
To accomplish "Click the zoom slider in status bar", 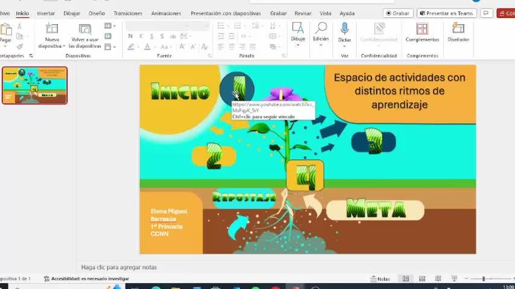I will pos(483,279).
